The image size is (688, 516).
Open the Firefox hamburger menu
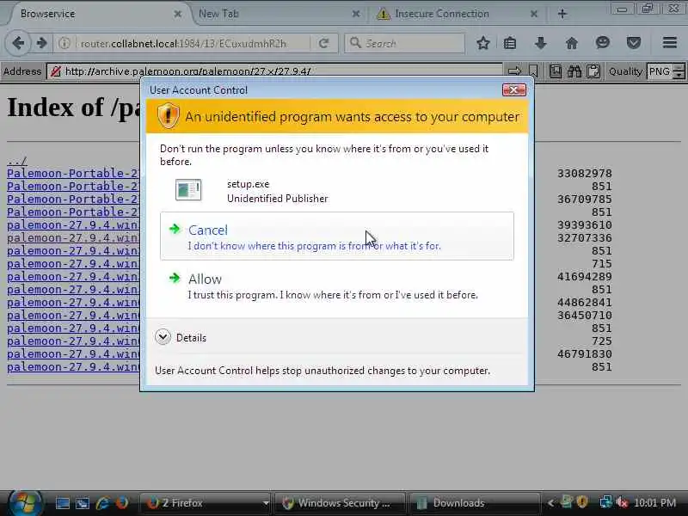(x=670, y=42)
